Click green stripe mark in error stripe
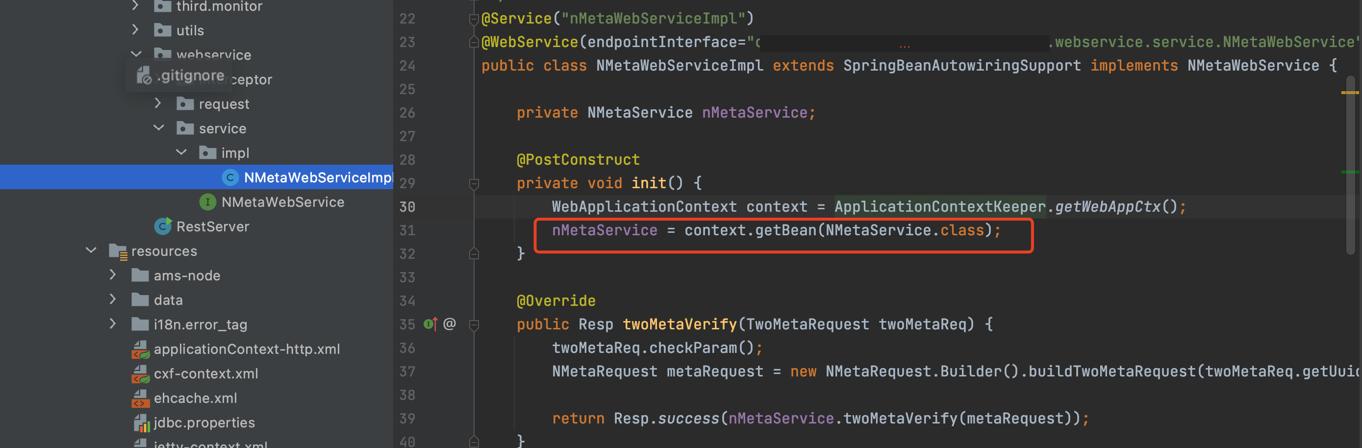The width and height of the screenshot is (1362, 448). [1350, 172]
